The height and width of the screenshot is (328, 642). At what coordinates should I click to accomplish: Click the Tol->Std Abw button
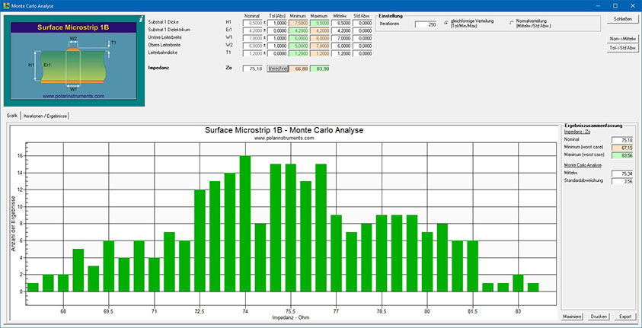click(622, 48)
